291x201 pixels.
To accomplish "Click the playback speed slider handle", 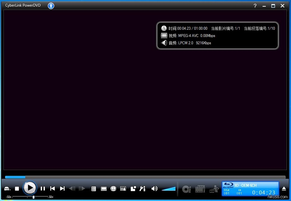I will click(33, 197).
